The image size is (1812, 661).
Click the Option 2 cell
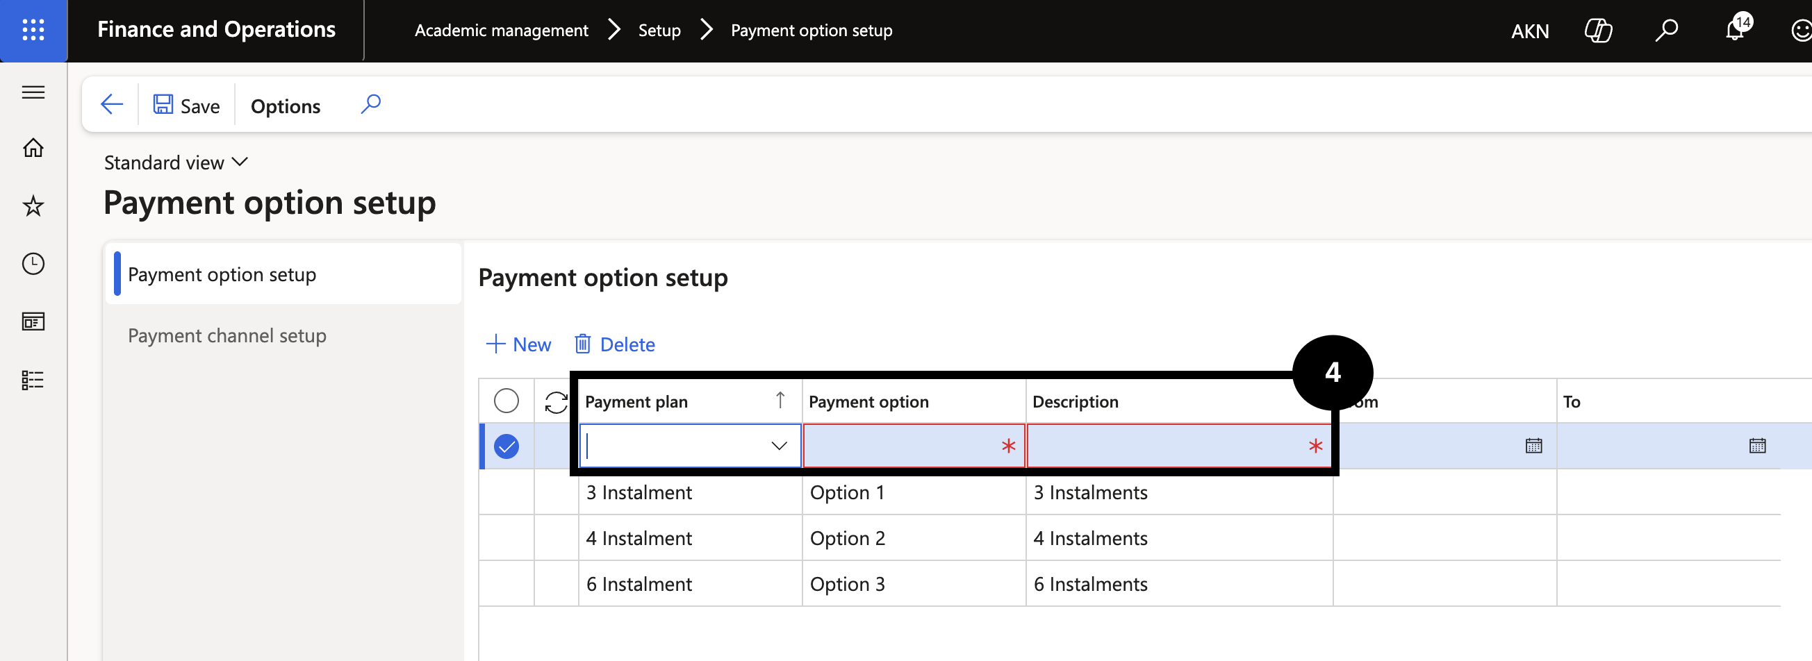(x=914, y=538)
